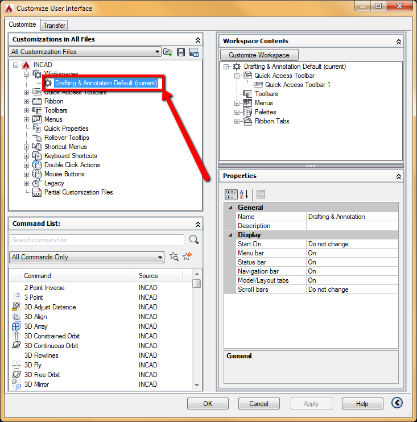
Task: Click the Search command list field
Action: tap(97, 240)
